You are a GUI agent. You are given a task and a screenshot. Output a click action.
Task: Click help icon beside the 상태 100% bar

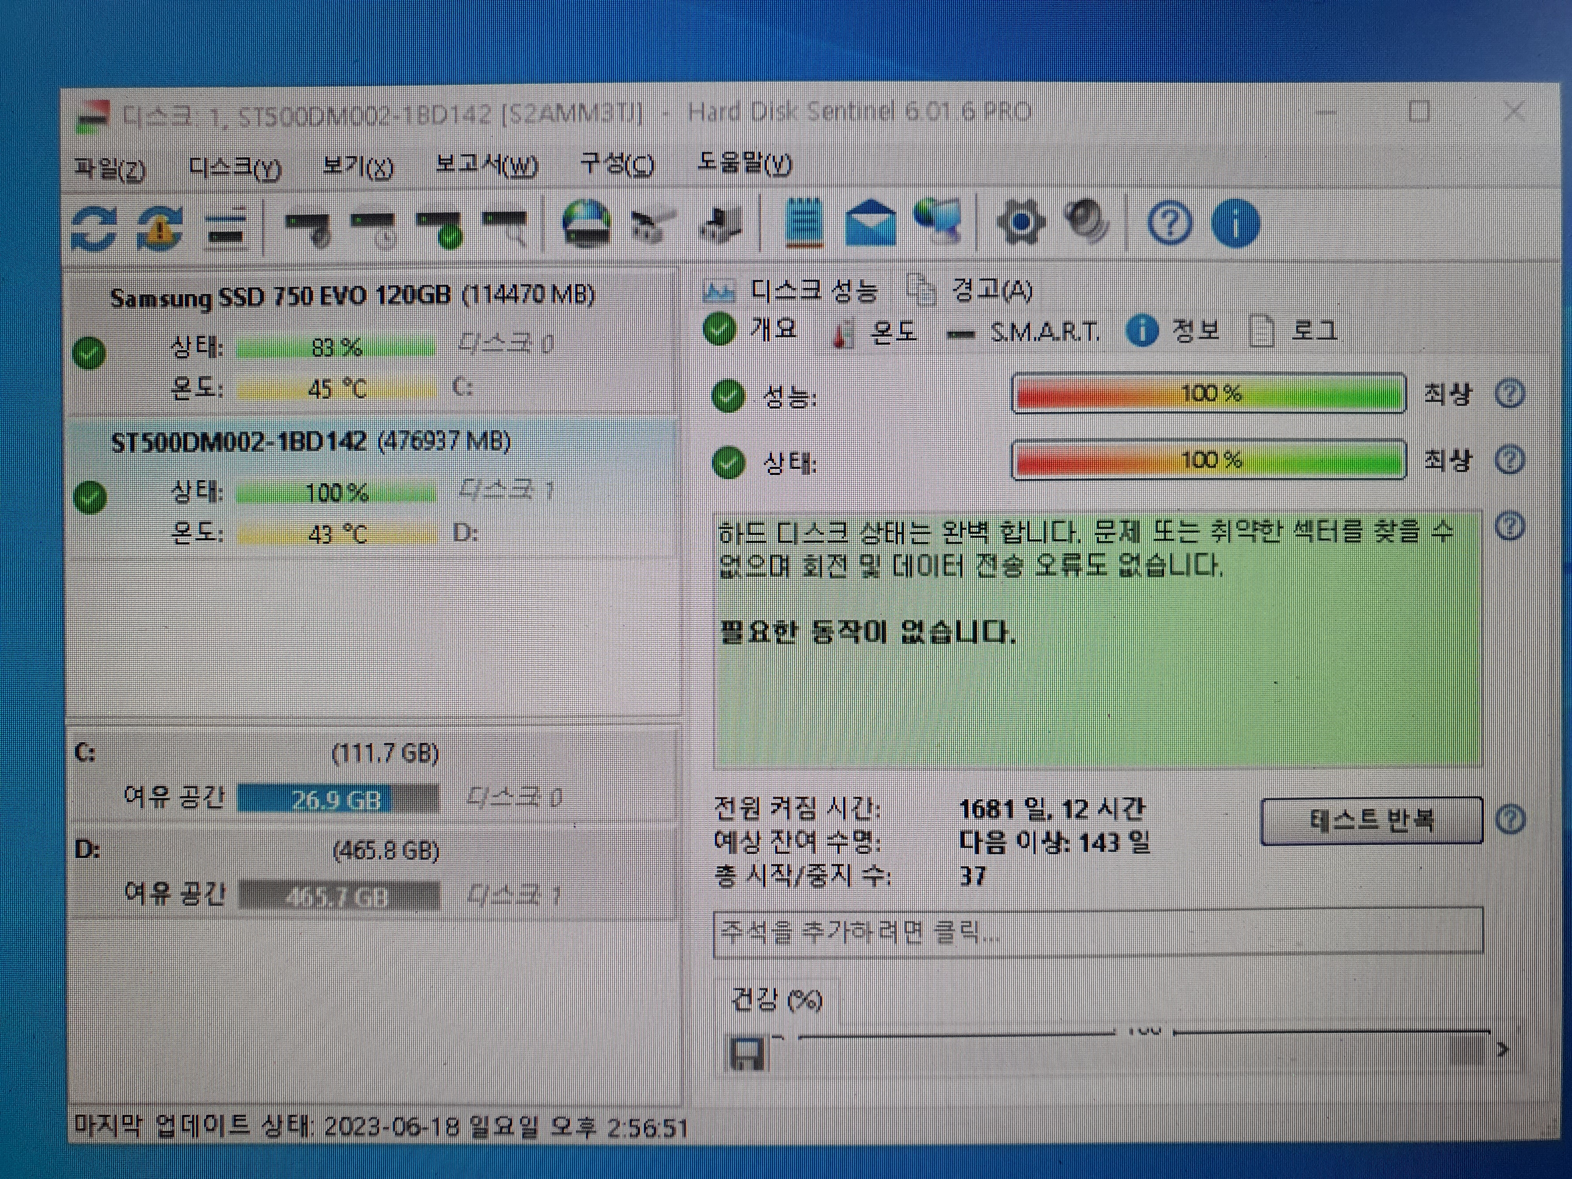1510,460
